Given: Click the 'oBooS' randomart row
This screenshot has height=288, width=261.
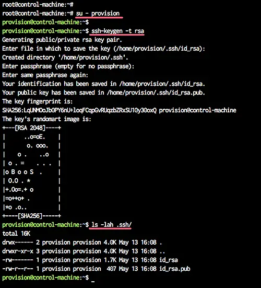Looking at the screenshot, I should [31, 172].
